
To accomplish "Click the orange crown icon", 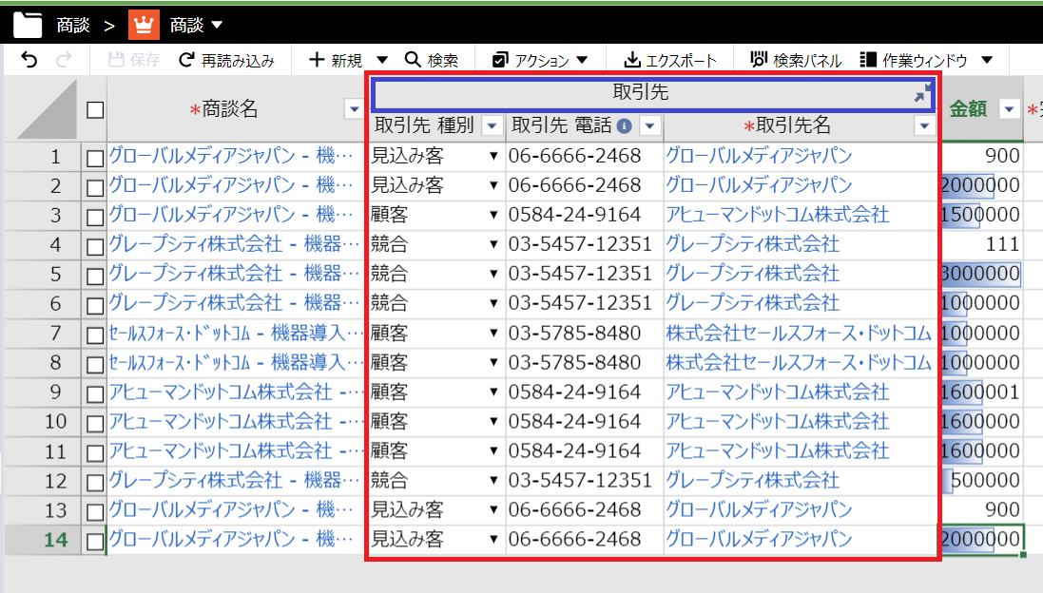I will pos(144,26).
